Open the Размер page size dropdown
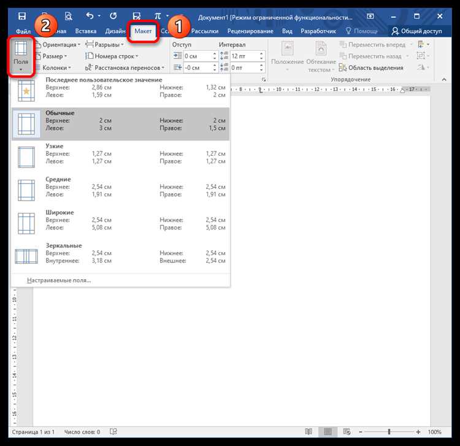Screen dimensions: 460x446 pos(51,56)
